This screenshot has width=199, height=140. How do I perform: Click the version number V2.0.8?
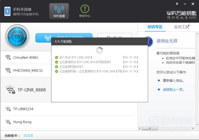pos(28,136)
